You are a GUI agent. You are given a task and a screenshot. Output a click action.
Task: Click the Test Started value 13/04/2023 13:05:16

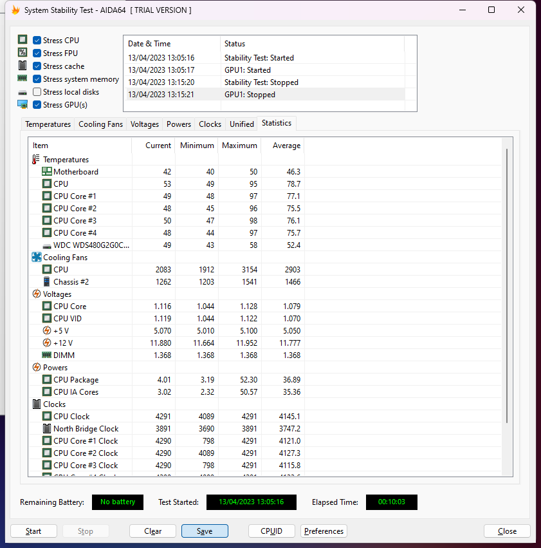coord(252,502)
